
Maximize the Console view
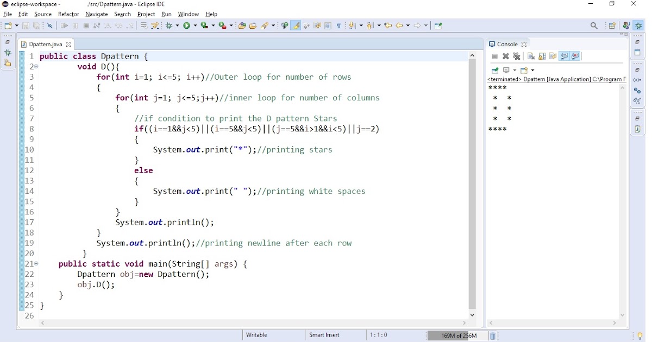click(x=626, y=35)
